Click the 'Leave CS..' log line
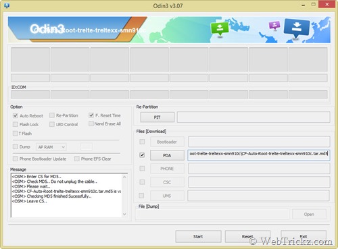338x249 pixels. click(x=30, y=201)
